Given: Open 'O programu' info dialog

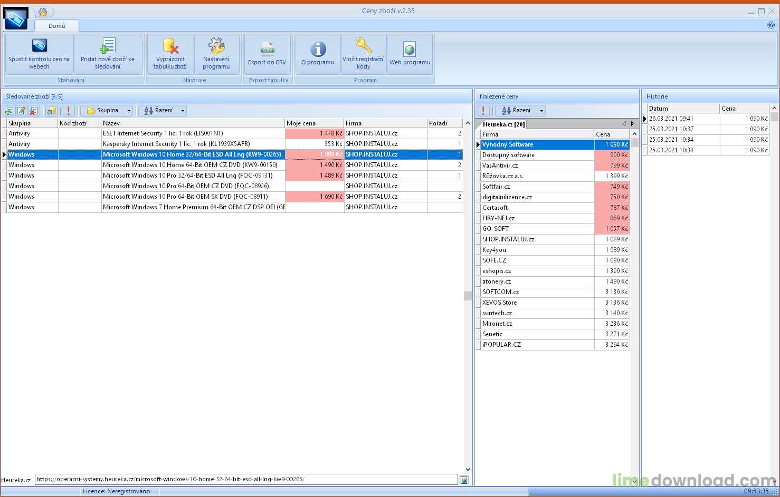Looking at the screenshot, I should pos(318,54).
